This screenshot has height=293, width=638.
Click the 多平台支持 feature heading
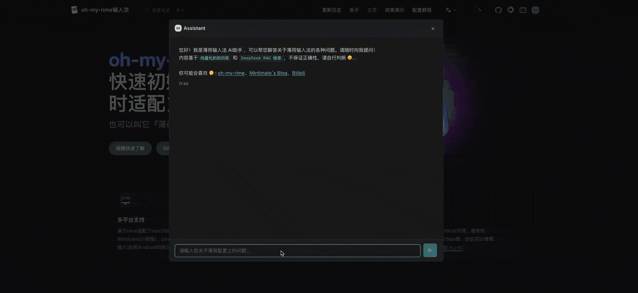point(131,220)
